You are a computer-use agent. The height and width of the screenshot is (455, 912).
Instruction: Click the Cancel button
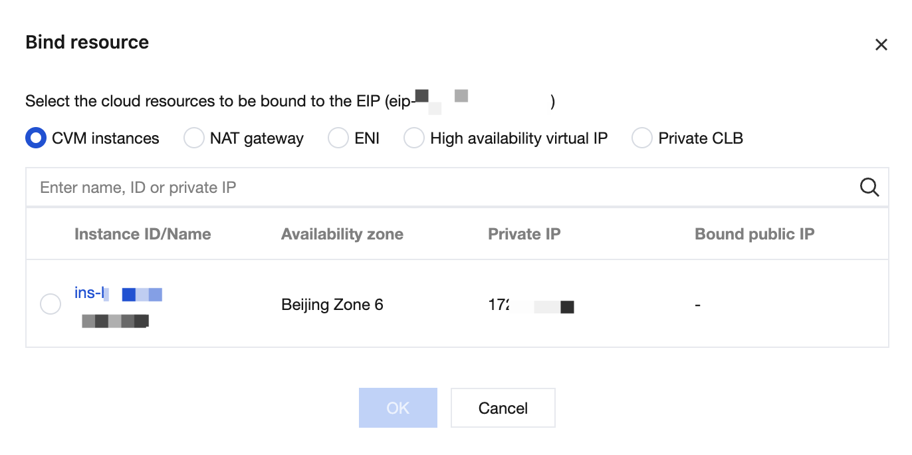tap(503, 408)
